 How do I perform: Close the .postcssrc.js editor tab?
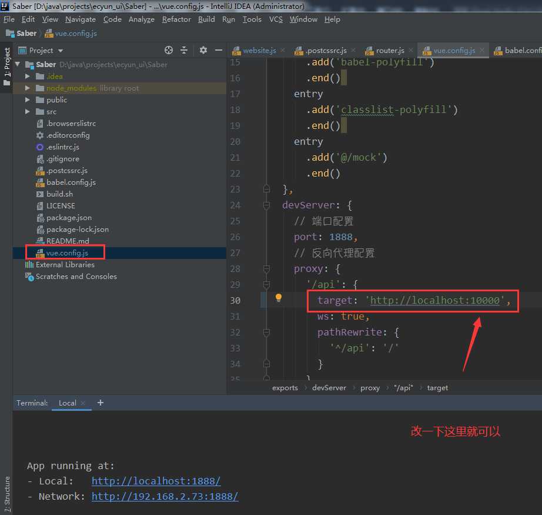(x=353, y=50)
